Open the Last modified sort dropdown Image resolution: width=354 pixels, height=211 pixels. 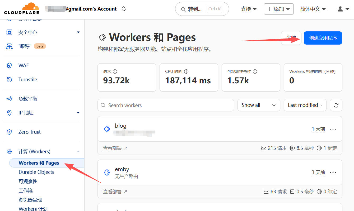(305, 105)
